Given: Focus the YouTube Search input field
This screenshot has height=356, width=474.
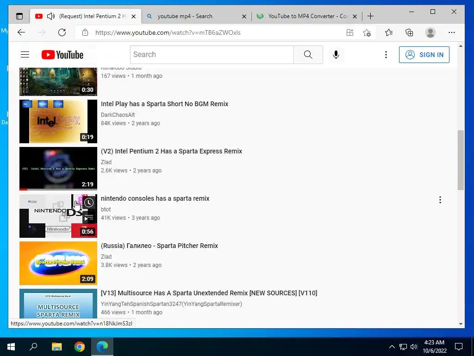Looking at the screenshot, I should (212, 55).
